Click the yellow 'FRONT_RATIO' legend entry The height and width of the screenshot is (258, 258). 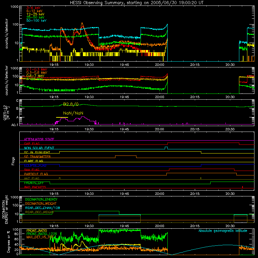tap(37, 231)
